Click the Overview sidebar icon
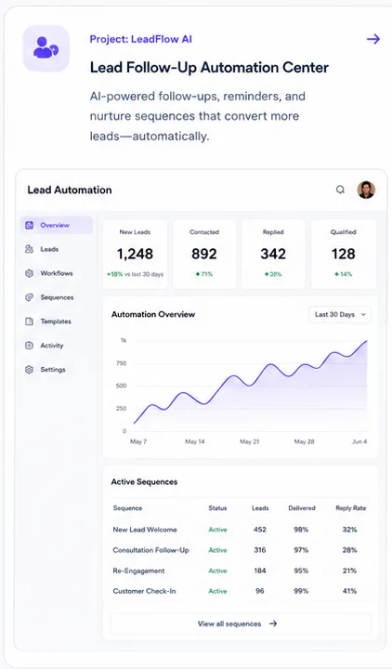 29,225
